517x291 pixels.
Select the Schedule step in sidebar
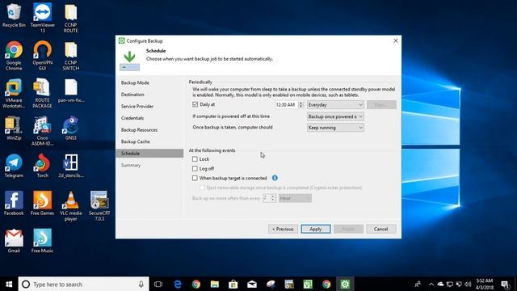(x=149, y=154)
